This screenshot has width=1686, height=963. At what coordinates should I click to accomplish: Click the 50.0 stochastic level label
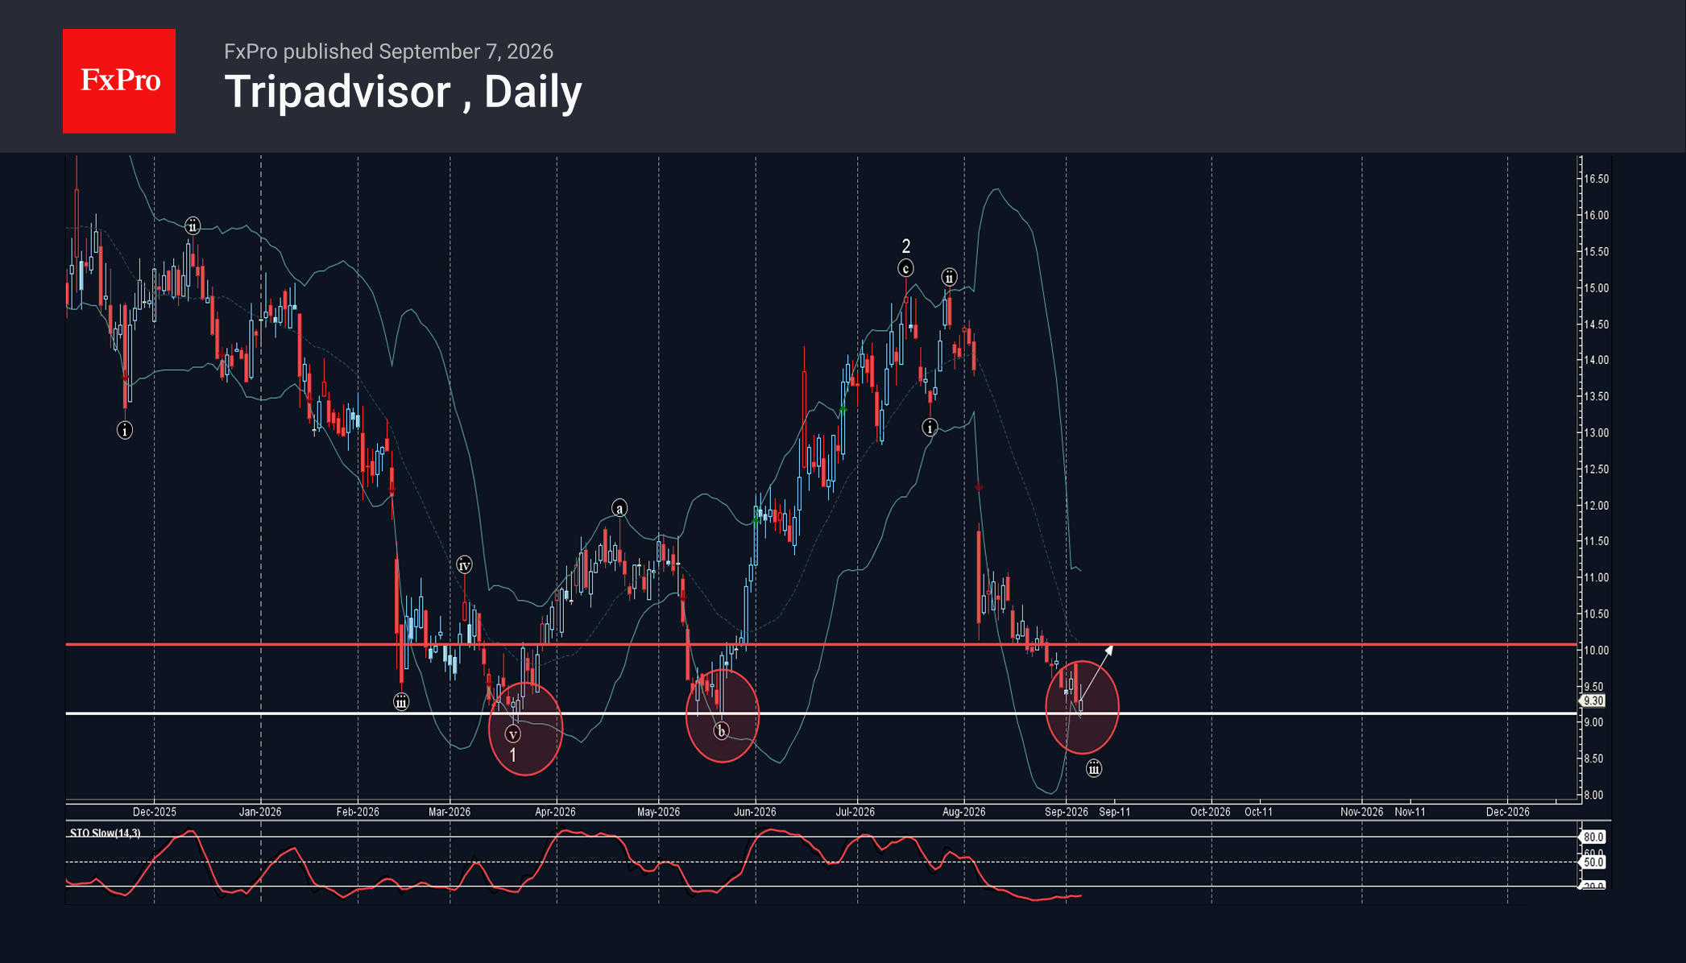tap(1593, 862)
